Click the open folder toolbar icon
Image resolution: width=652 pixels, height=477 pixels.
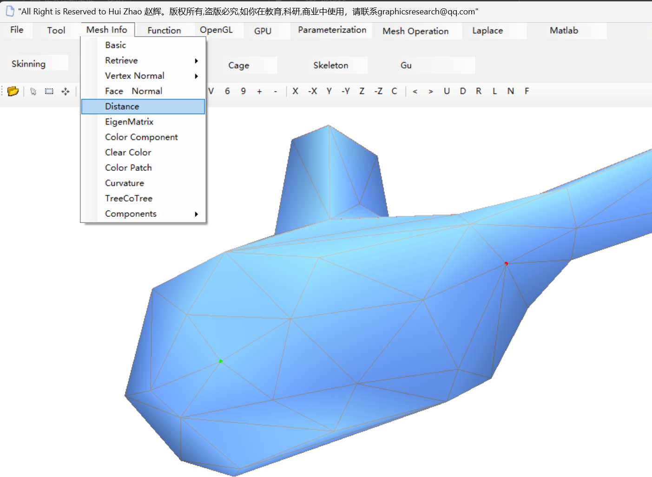pos(13,91)
